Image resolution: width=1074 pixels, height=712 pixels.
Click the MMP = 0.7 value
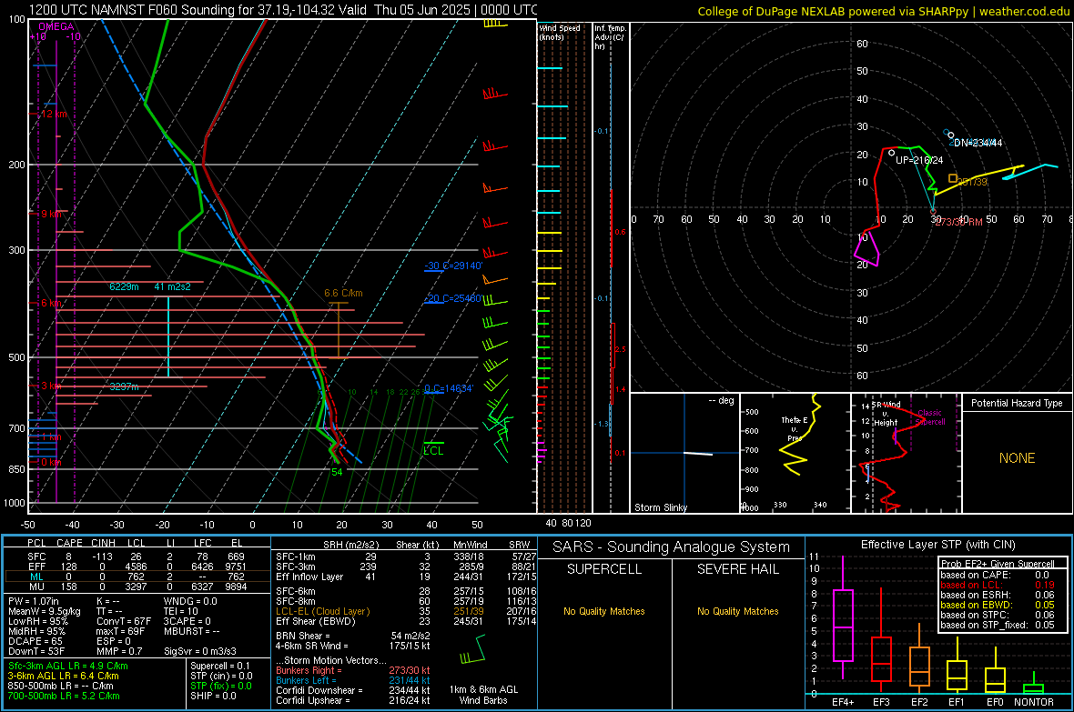[x=119, y=651]
